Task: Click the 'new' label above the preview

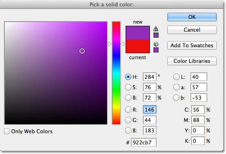Action: coord(138,22)
